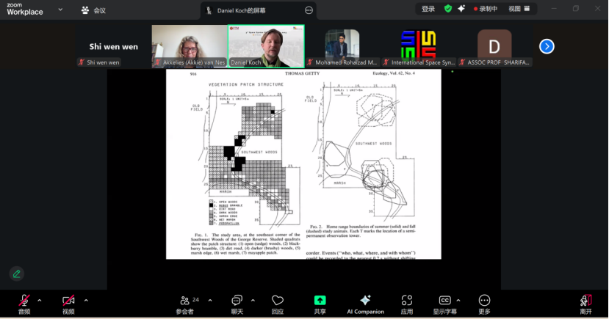This screenshot has height=319, width=609.
Task: Unmute the microphone (音频)
Action: coord(24,301)
